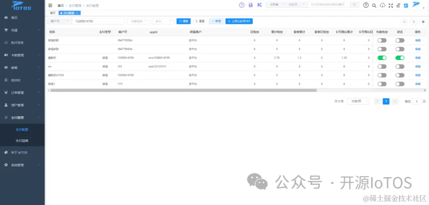The height and width of the screenshot is (205, 429).
Task: Collapse the 支付管理 sidebar menu
Action: tap(22, 118)
